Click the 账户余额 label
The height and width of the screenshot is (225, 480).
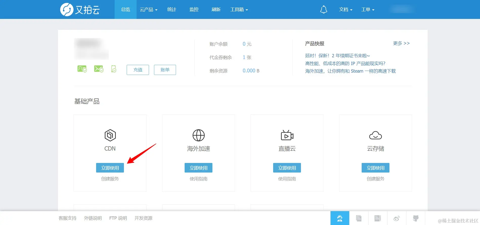click(219, 44)
